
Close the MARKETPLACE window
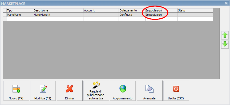(226, 3)
